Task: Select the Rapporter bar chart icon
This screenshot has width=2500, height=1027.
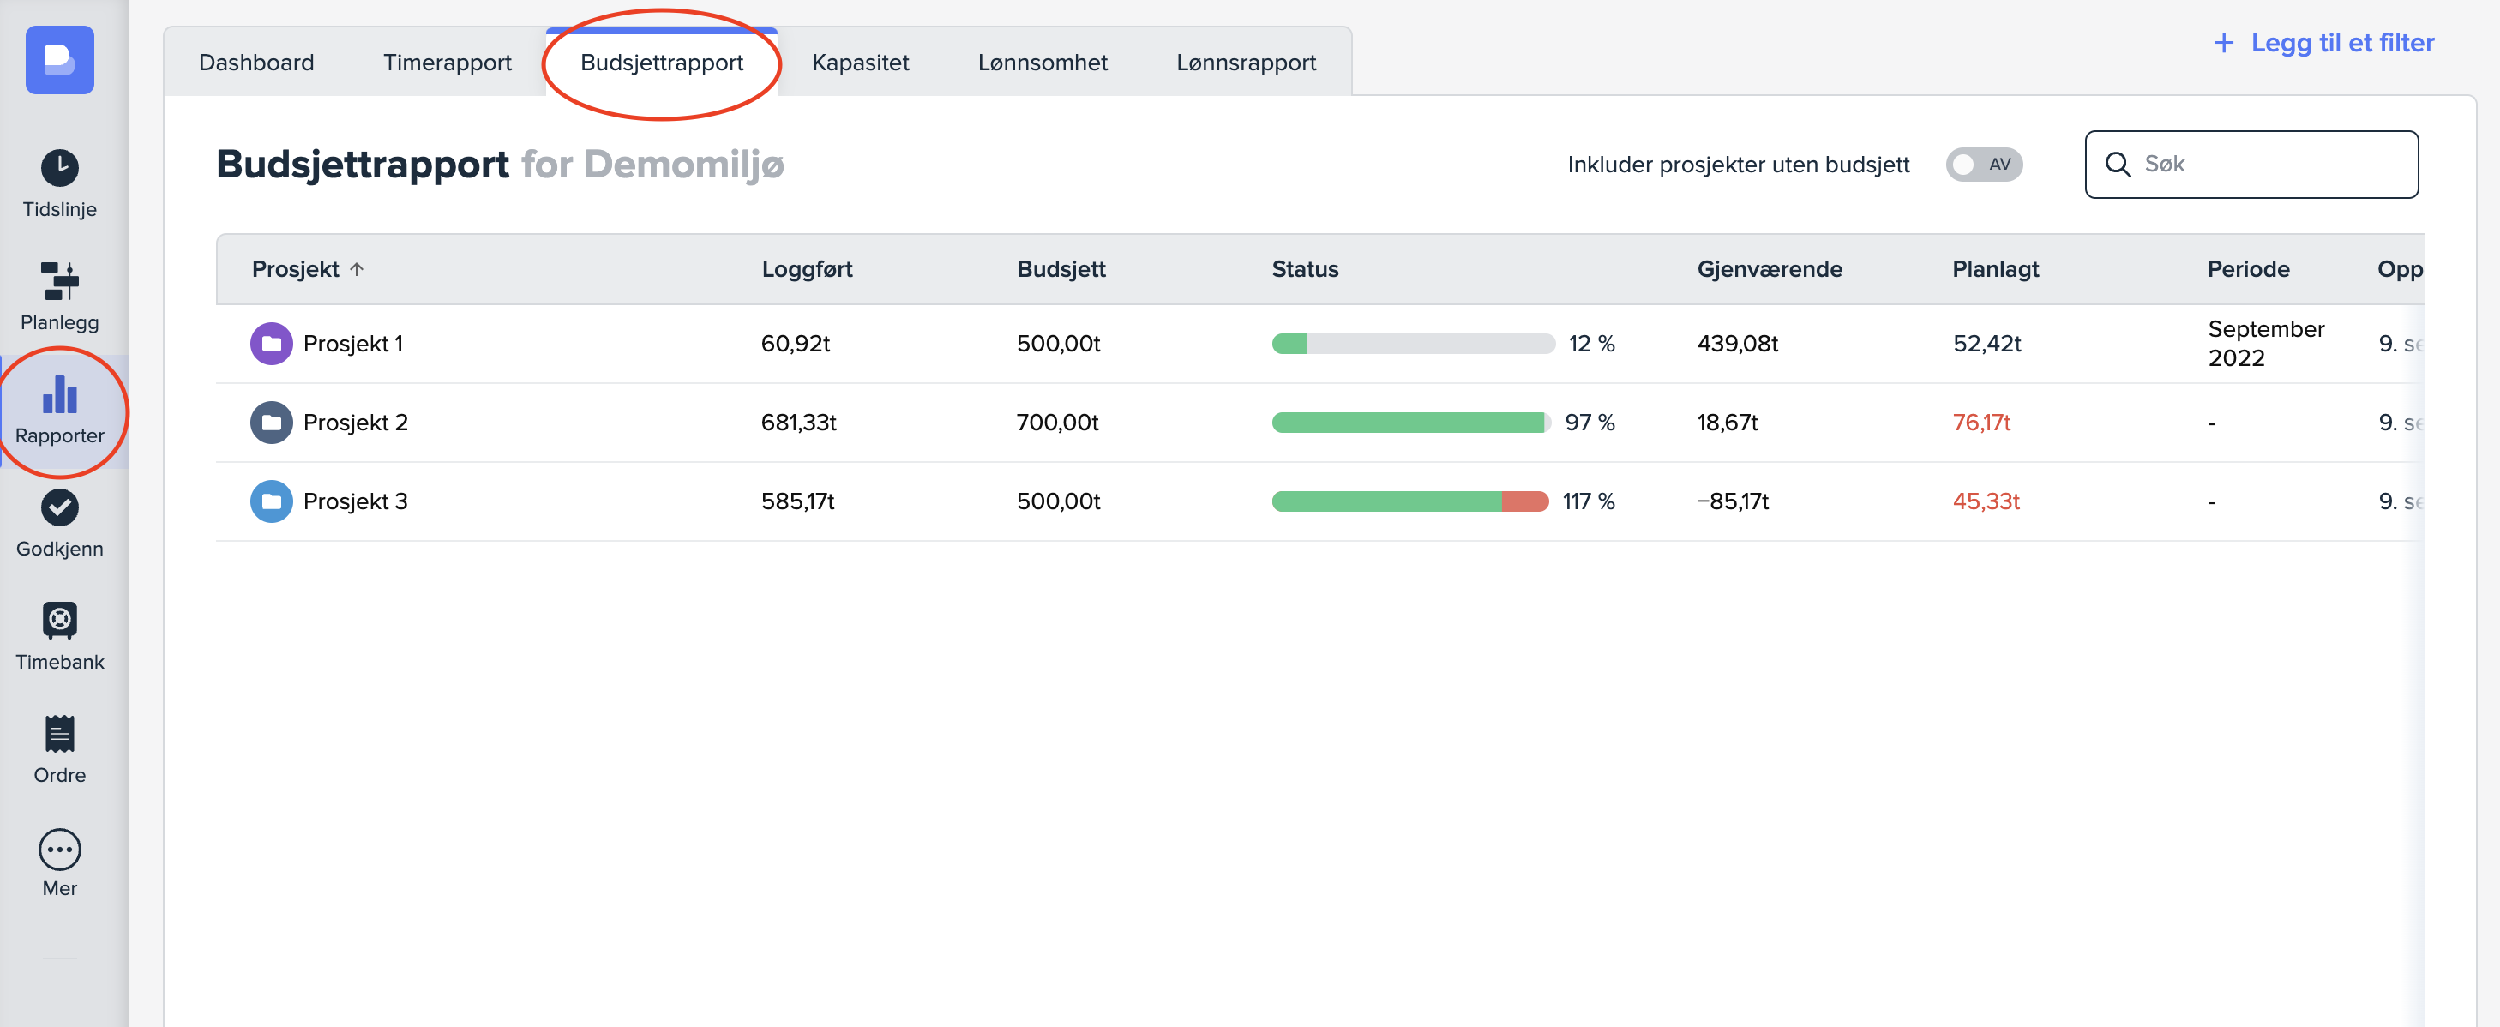Action: pos(59,394)
